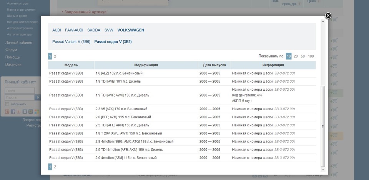
Task: Select the AUDI brand tab
Action: click(x=57, y=30)
